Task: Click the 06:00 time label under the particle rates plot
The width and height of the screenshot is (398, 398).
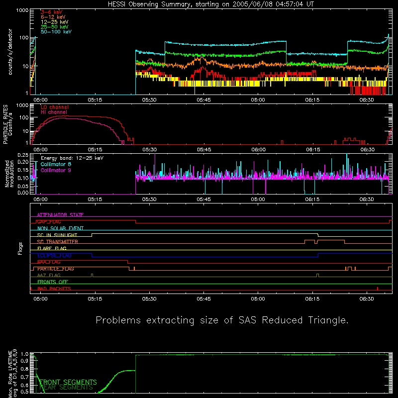Action: pos(258,150)
